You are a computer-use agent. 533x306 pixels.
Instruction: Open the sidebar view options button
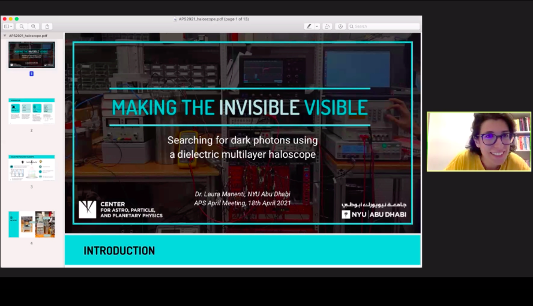click(8, 26)
